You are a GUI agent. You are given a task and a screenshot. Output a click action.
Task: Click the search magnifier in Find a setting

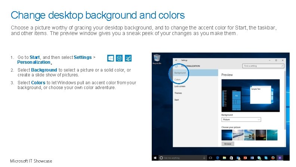coord(282,66)
